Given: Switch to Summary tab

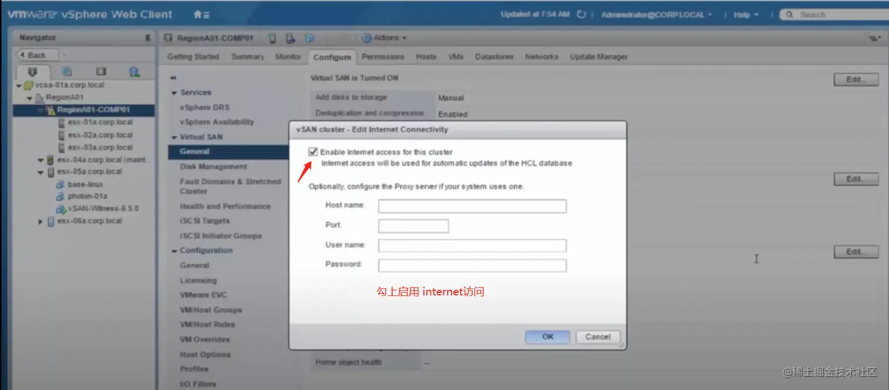Looking at the screenshot, I should click(x=248, y=57).
